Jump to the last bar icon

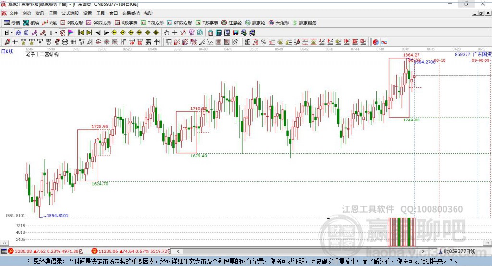[x=89, y=33]
